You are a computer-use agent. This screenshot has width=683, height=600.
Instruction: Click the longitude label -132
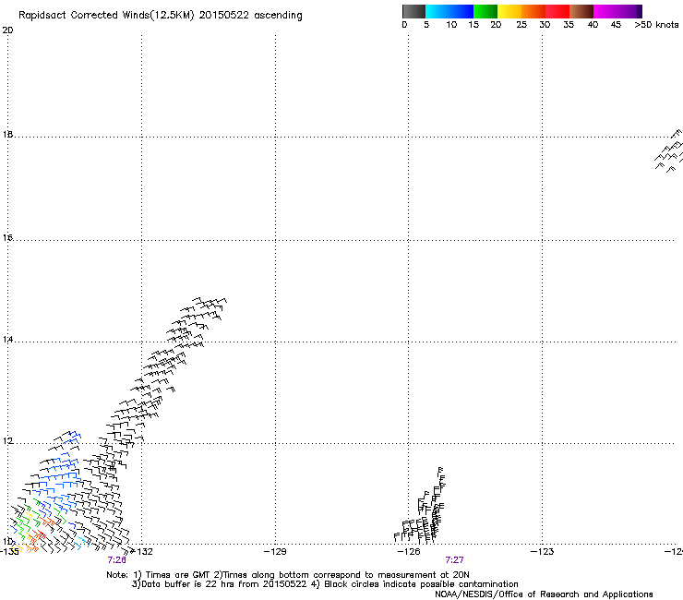pyautogui.click(x=145, y=552)
